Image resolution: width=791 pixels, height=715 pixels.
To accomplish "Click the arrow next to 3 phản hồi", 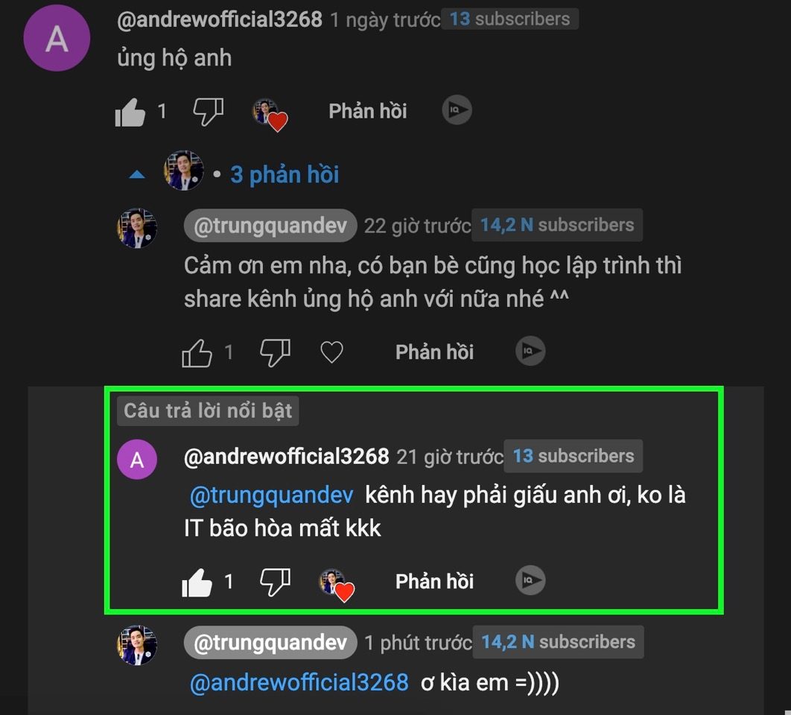I will [x=137, y=175].
